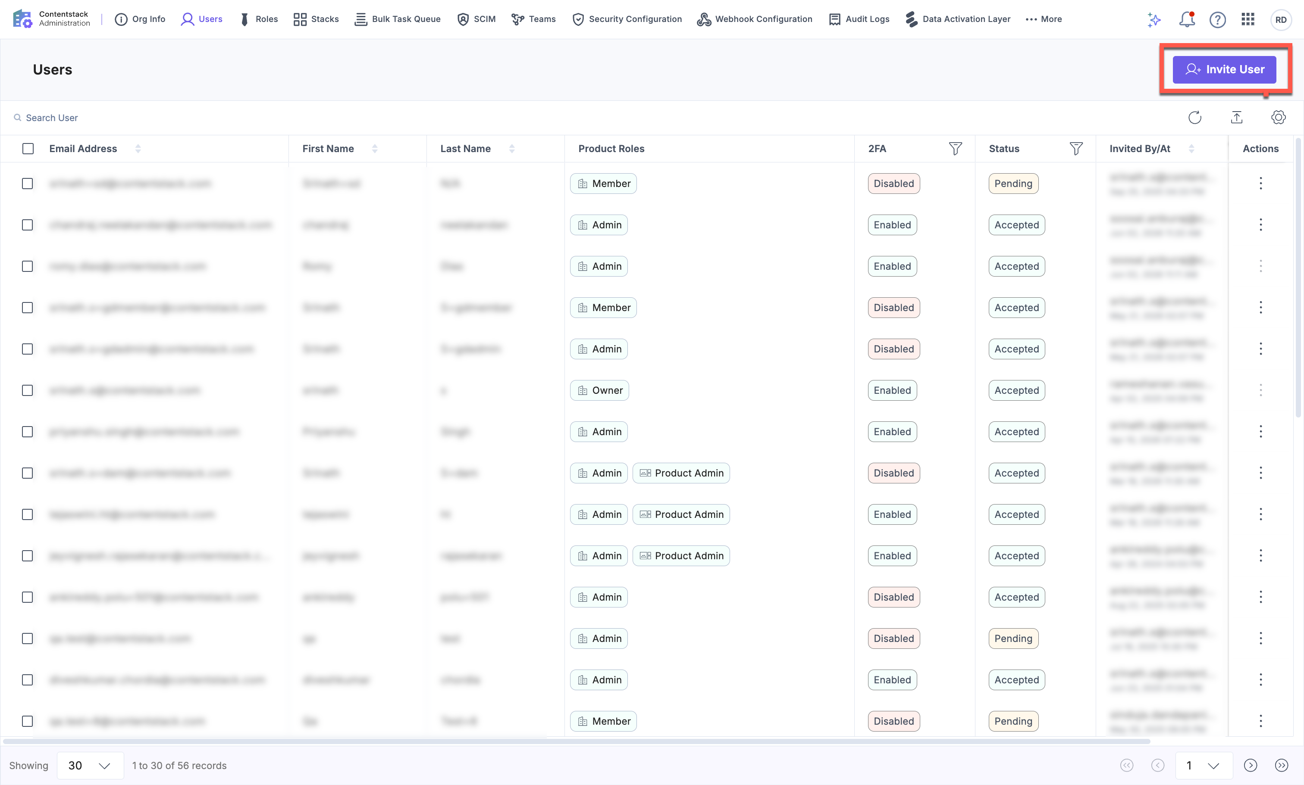
Task: Go to the next page arrow
Action: tap(1250, 765)
